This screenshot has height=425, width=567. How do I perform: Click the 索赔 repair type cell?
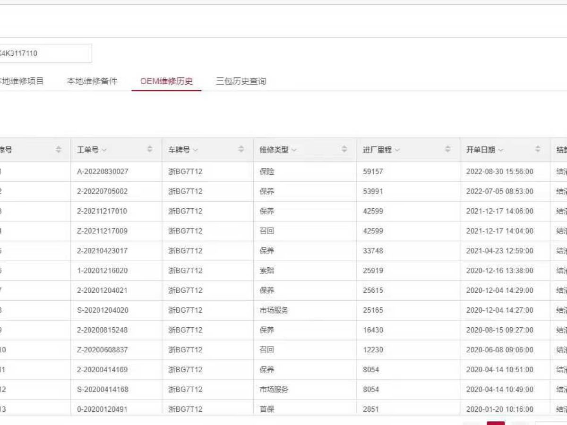[x=267, y=271]
